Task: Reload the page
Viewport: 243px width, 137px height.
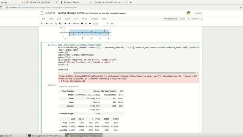Action: [1, 8]
